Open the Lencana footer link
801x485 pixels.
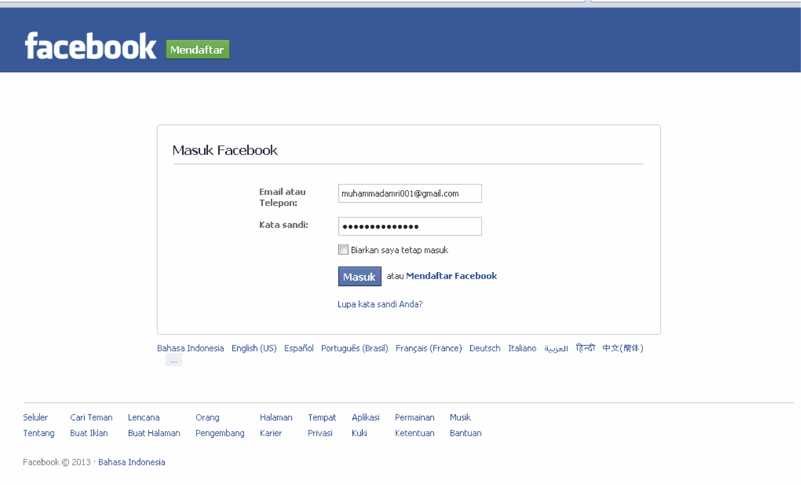[x=144, y=417]
